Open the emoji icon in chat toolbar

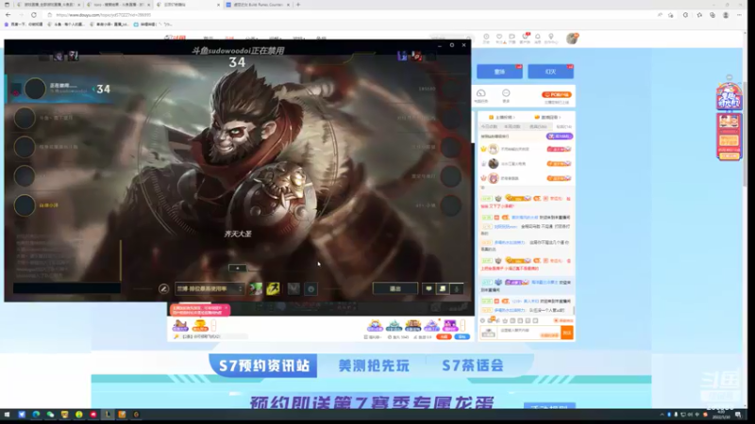click(482, 320)
